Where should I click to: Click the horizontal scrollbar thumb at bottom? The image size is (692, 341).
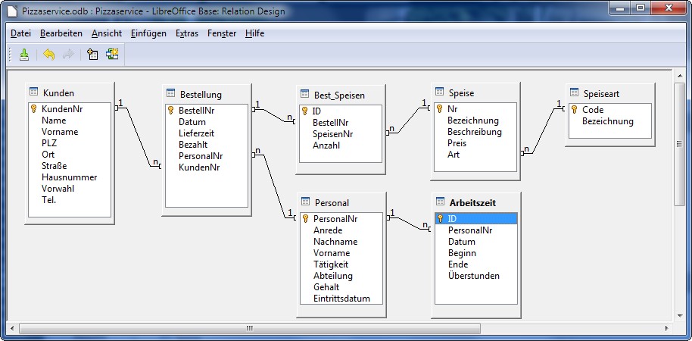(250, 328)
